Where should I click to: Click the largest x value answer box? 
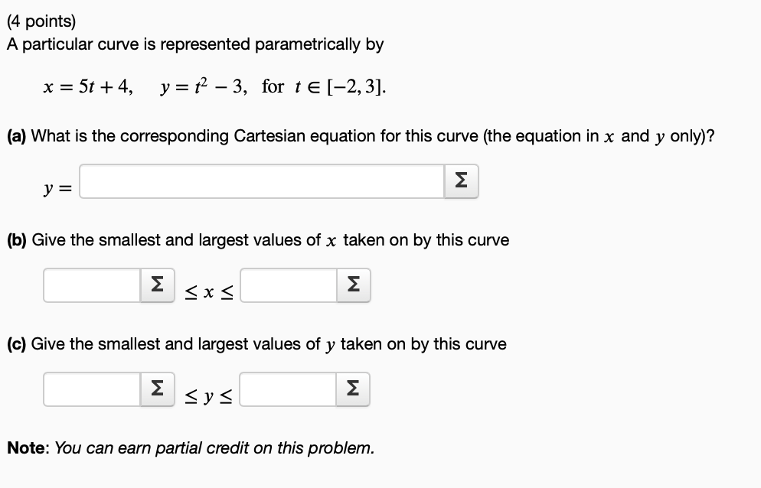[287, 285]
